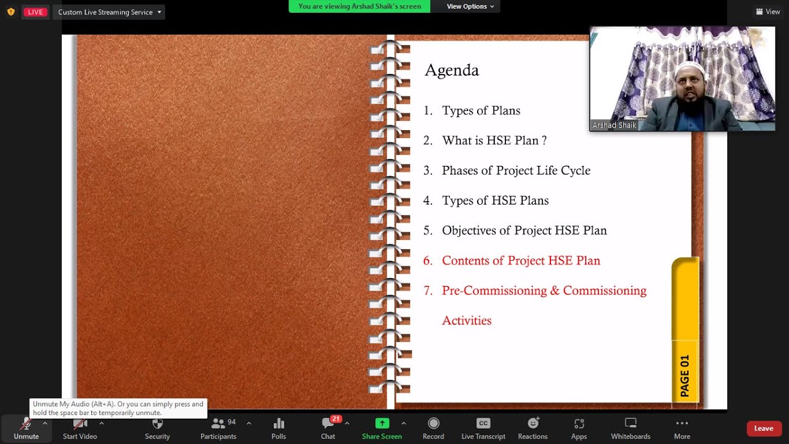This screenshot has height=444, width=789.
Task: Open Polls
Action: (x=279, y=429)
